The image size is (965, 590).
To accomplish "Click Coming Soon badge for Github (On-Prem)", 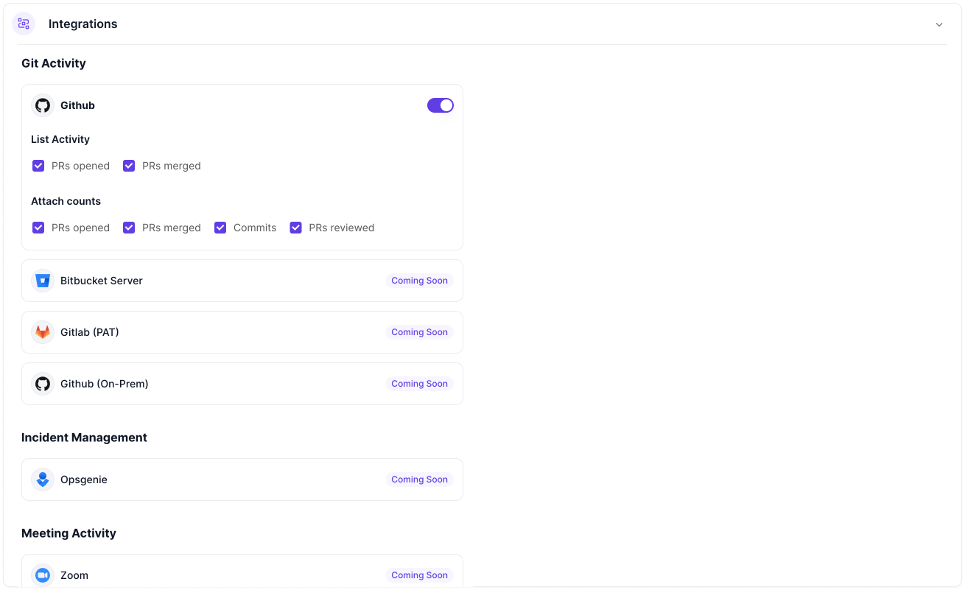I will 419,384.
